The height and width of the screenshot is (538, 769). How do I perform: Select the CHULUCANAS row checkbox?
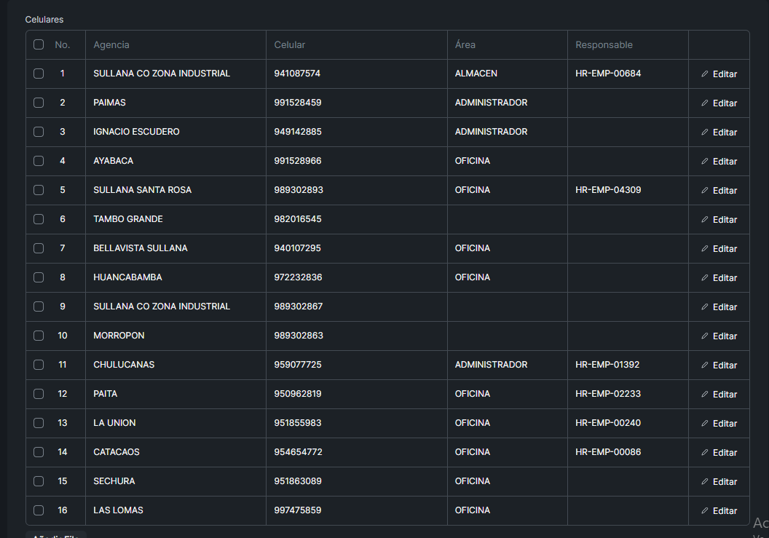coord(39,365)
